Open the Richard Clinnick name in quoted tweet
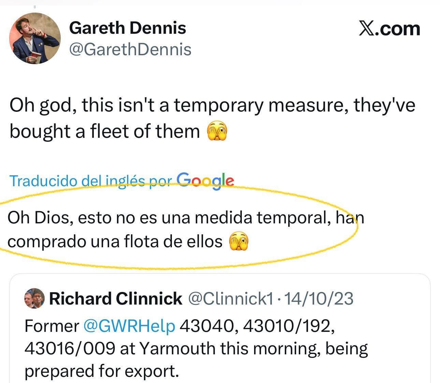Viewport: 440px width, 383px height. pyautogui.click(x=115, y=299)
